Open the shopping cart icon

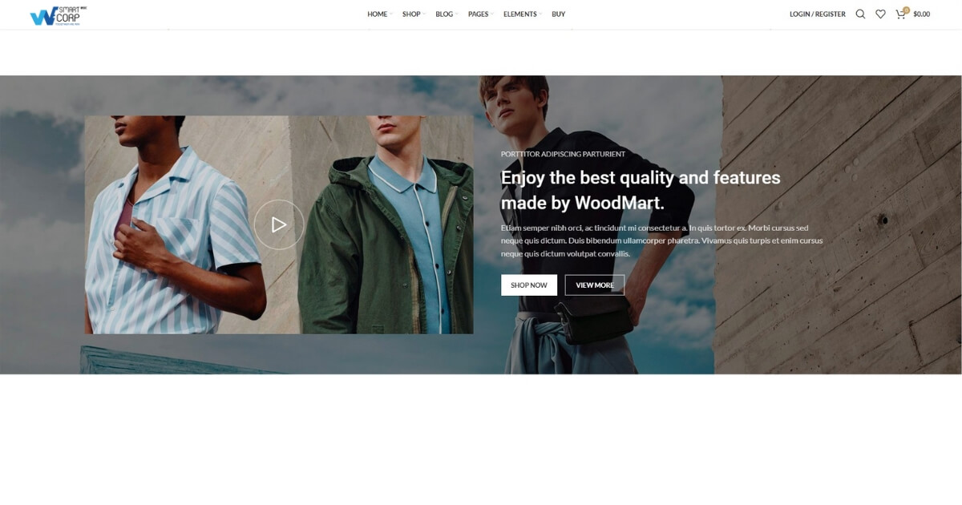[x=901, y=14]
